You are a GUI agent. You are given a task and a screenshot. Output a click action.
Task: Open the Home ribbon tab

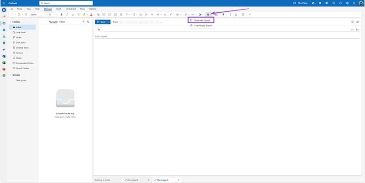point(20,9)
